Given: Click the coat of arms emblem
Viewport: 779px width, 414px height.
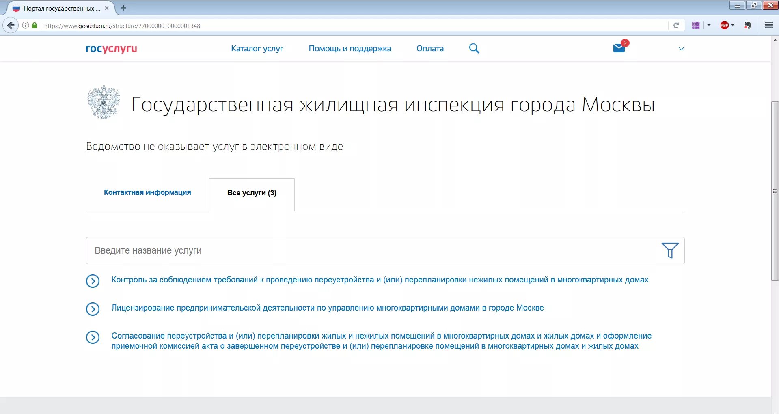Looking at the screenshot, I should [x=104, y=102].
